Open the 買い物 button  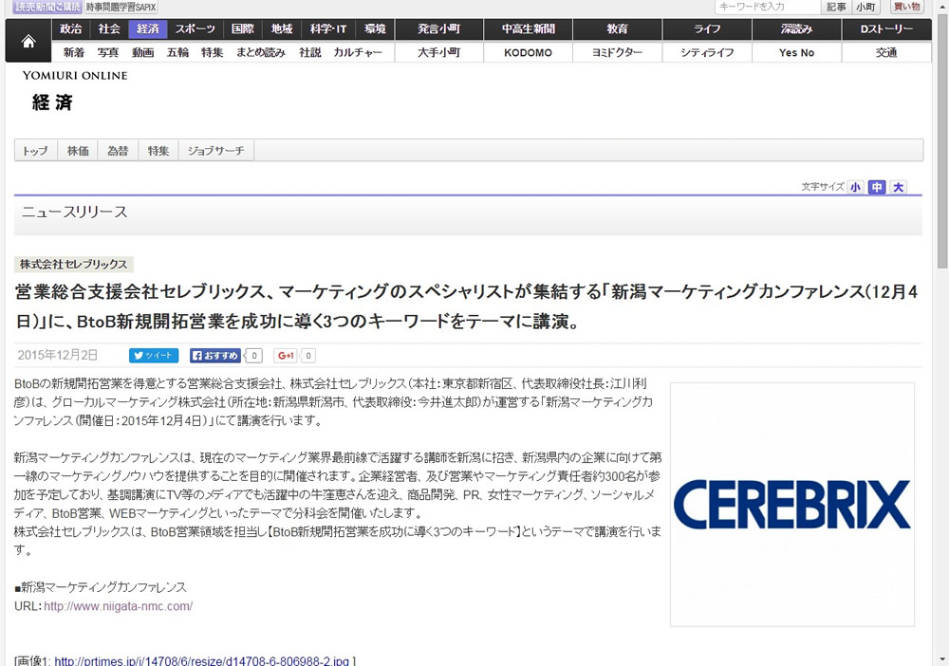906,7
